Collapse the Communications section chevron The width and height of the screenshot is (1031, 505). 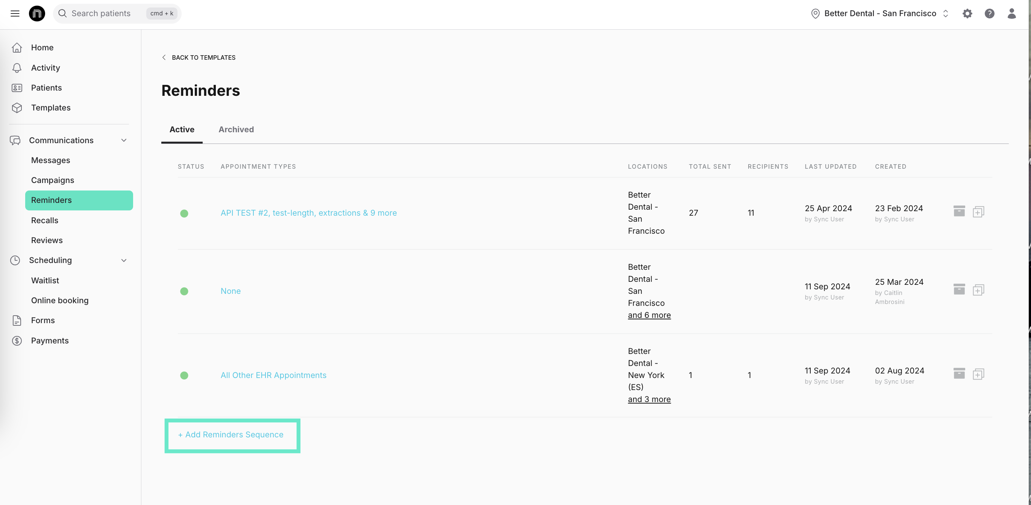tap(124, 141)
